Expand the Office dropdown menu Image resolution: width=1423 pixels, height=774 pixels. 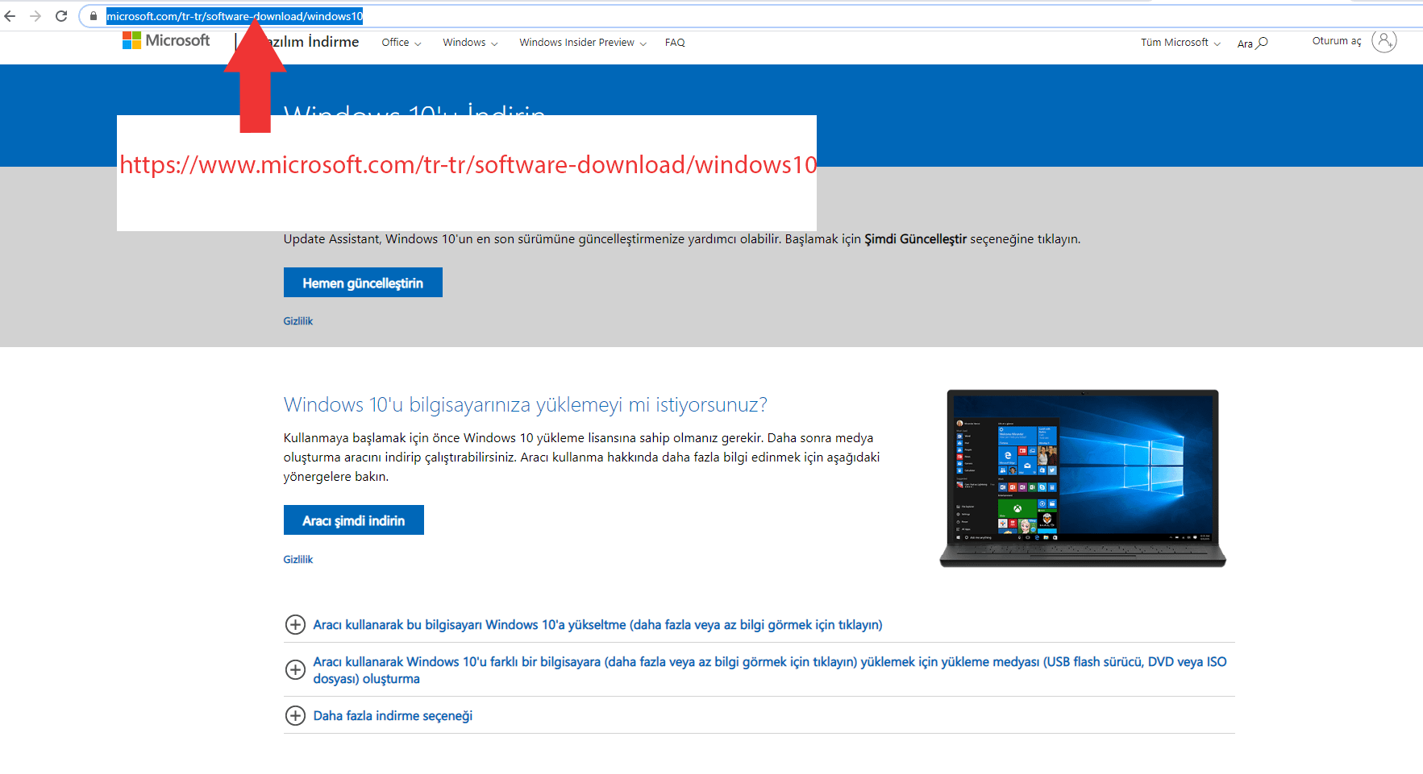click(401, 43)
